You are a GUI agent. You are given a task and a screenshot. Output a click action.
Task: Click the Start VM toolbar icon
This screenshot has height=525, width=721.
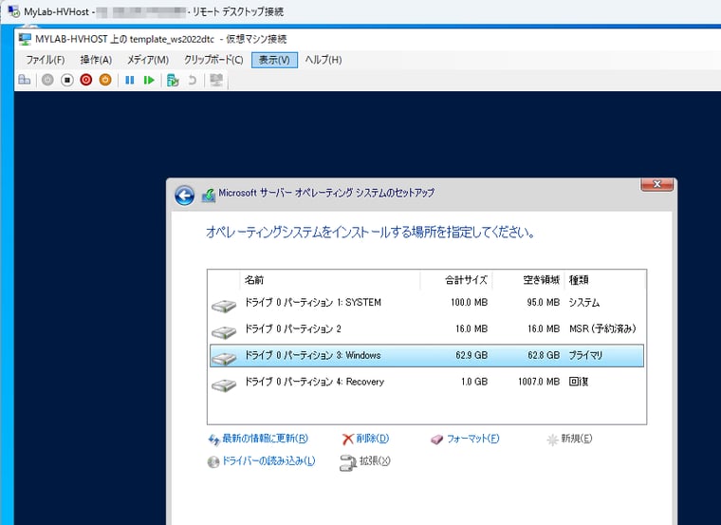click(47, 80)
